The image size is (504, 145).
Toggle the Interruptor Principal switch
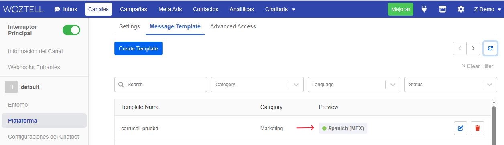coord(71,30)
